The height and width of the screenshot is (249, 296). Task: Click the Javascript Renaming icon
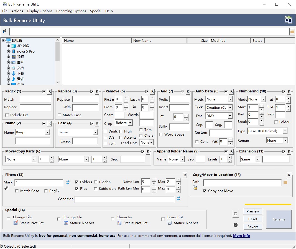click(x=170, y=223)
